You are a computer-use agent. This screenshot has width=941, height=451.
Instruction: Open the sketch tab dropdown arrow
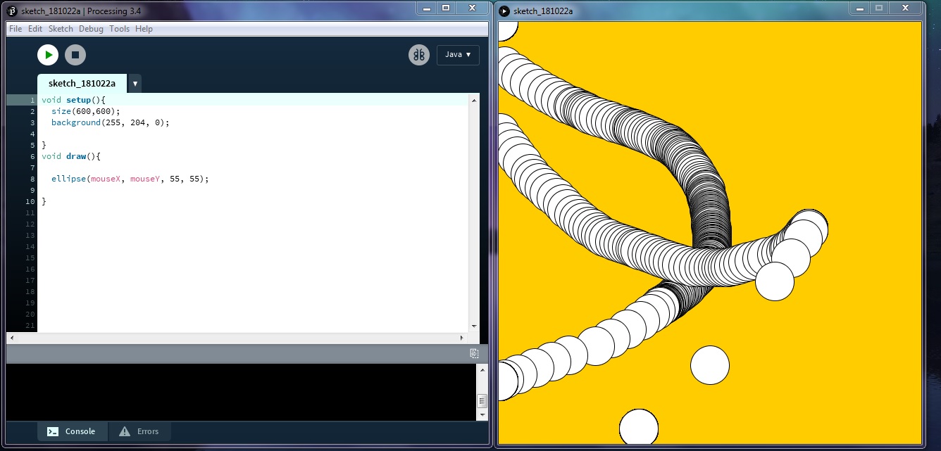pyautogui.click(x=135, y=83)
